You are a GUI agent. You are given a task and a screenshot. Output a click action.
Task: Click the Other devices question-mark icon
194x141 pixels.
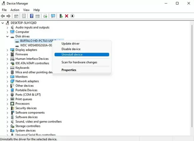coord(12,86)
